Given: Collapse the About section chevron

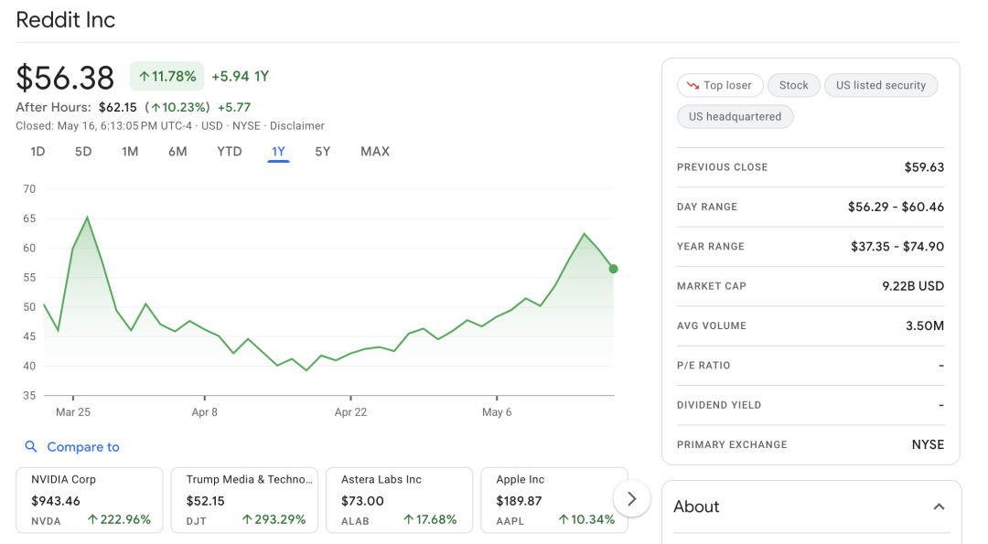Looking at the screenshot, I should pyautogui.click(x=939, y=507).
